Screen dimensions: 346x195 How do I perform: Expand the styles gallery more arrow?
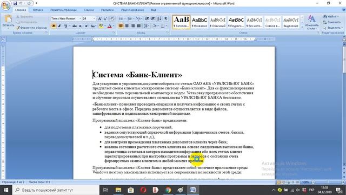(302, 27)
